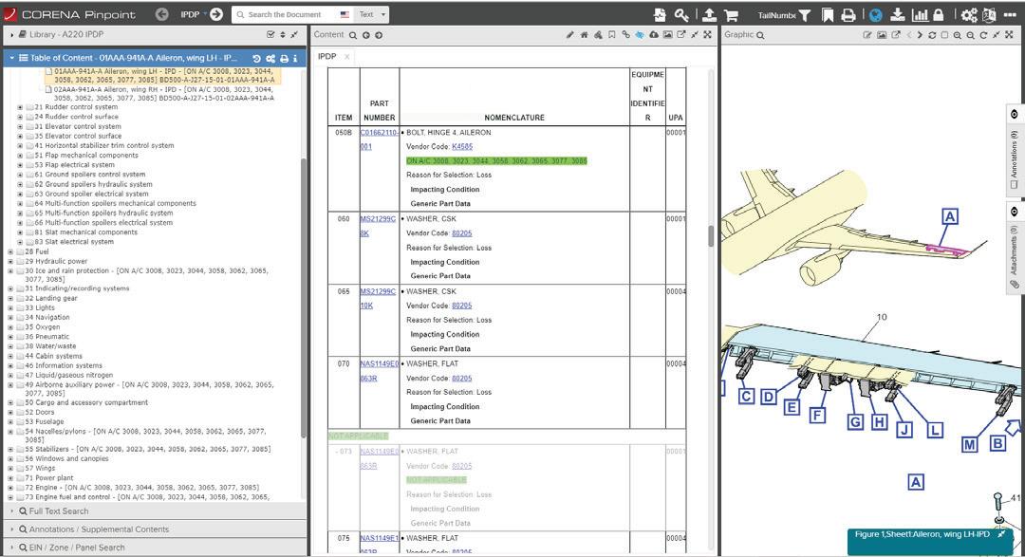The image size is (1025, 557).
Task: Open part number link MS21299C10K
Action: point(378,298)
